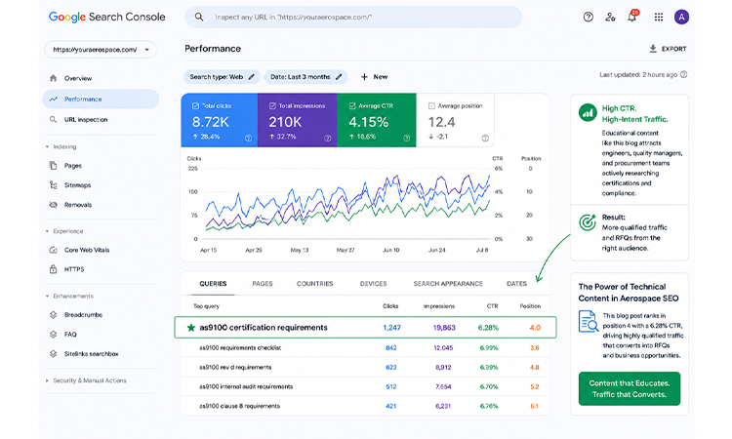Select the as9100 internal audit requirements query
Viewport: 732px width, 439px height.
[x=246, y=386]
